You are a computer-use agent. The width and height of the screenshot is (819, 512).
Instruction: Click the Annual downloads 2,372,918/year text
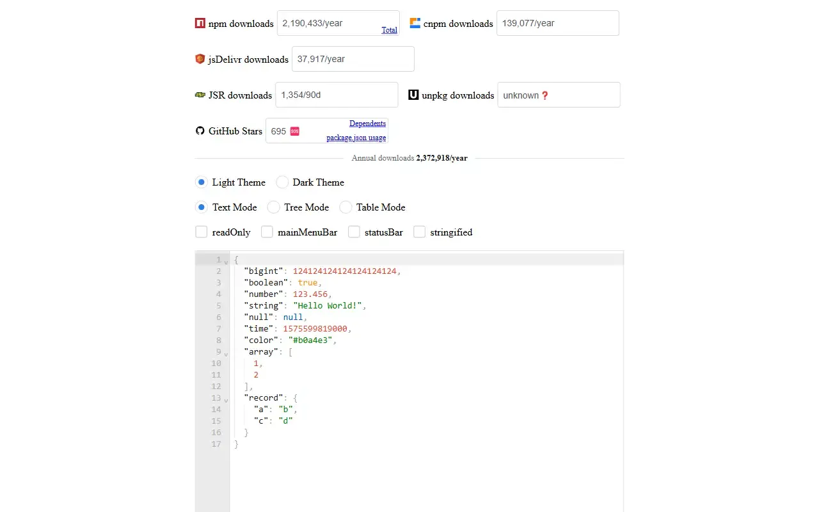pyautogui.click(x=409, y=158)
